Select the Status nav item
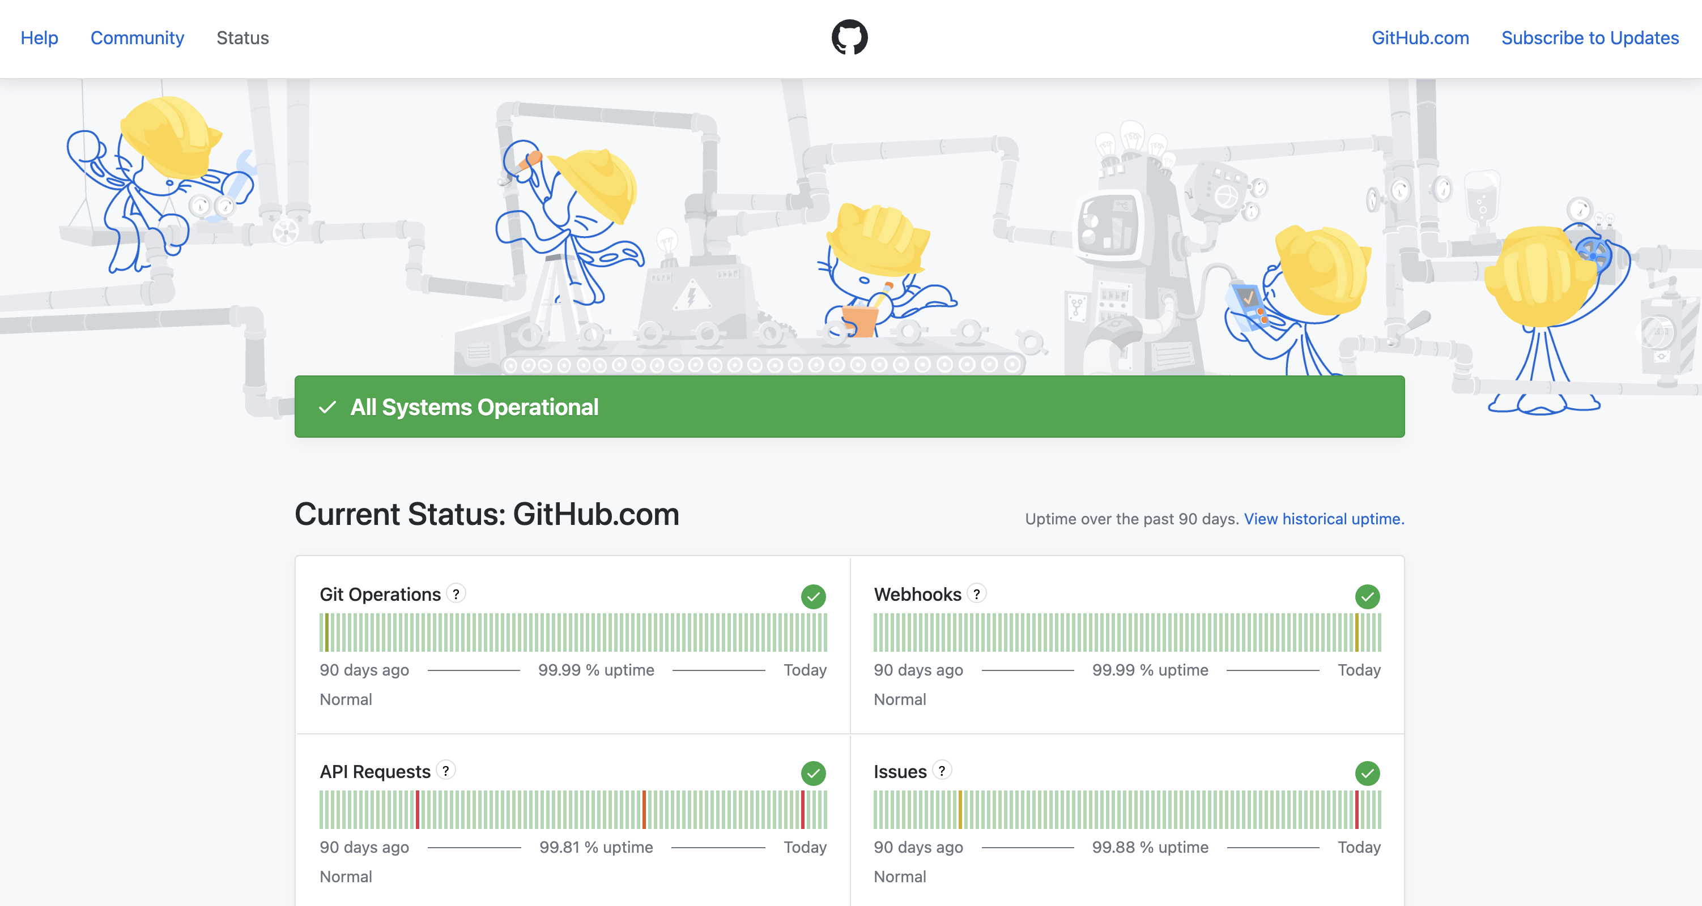1702x906 pixels. coord(242,39)
